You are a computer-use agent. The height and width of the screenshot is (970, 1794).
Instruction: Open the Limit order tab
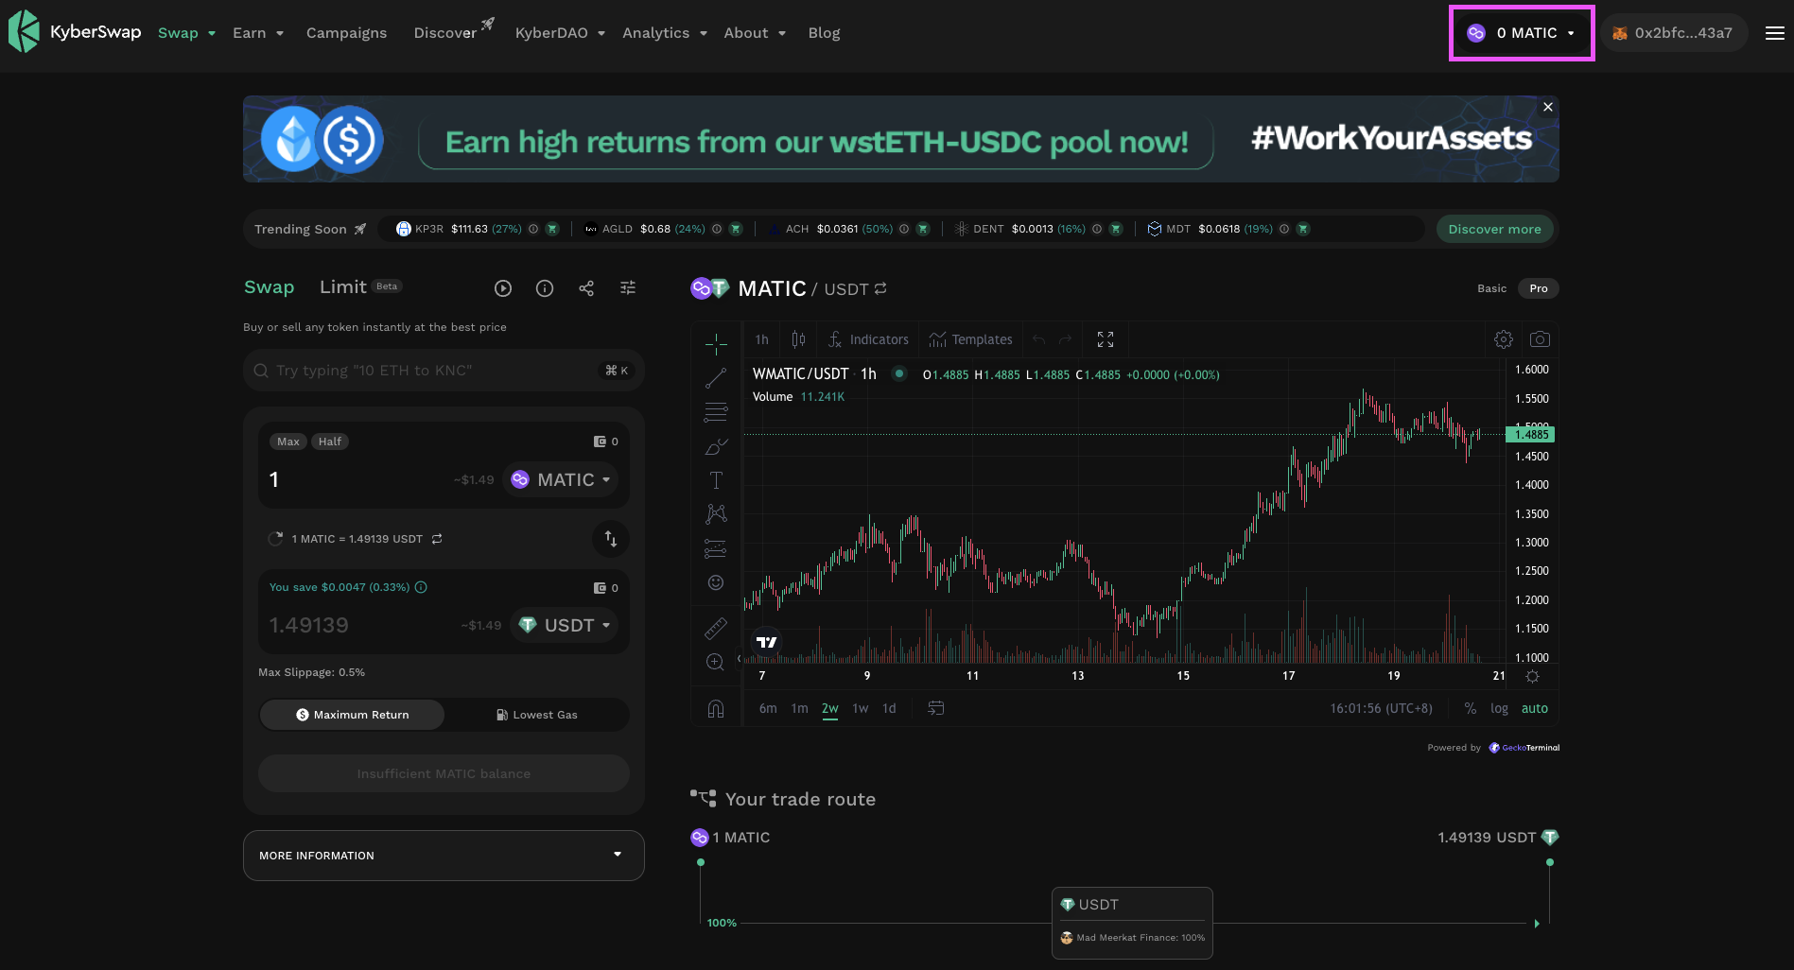[x=343, y=287]
